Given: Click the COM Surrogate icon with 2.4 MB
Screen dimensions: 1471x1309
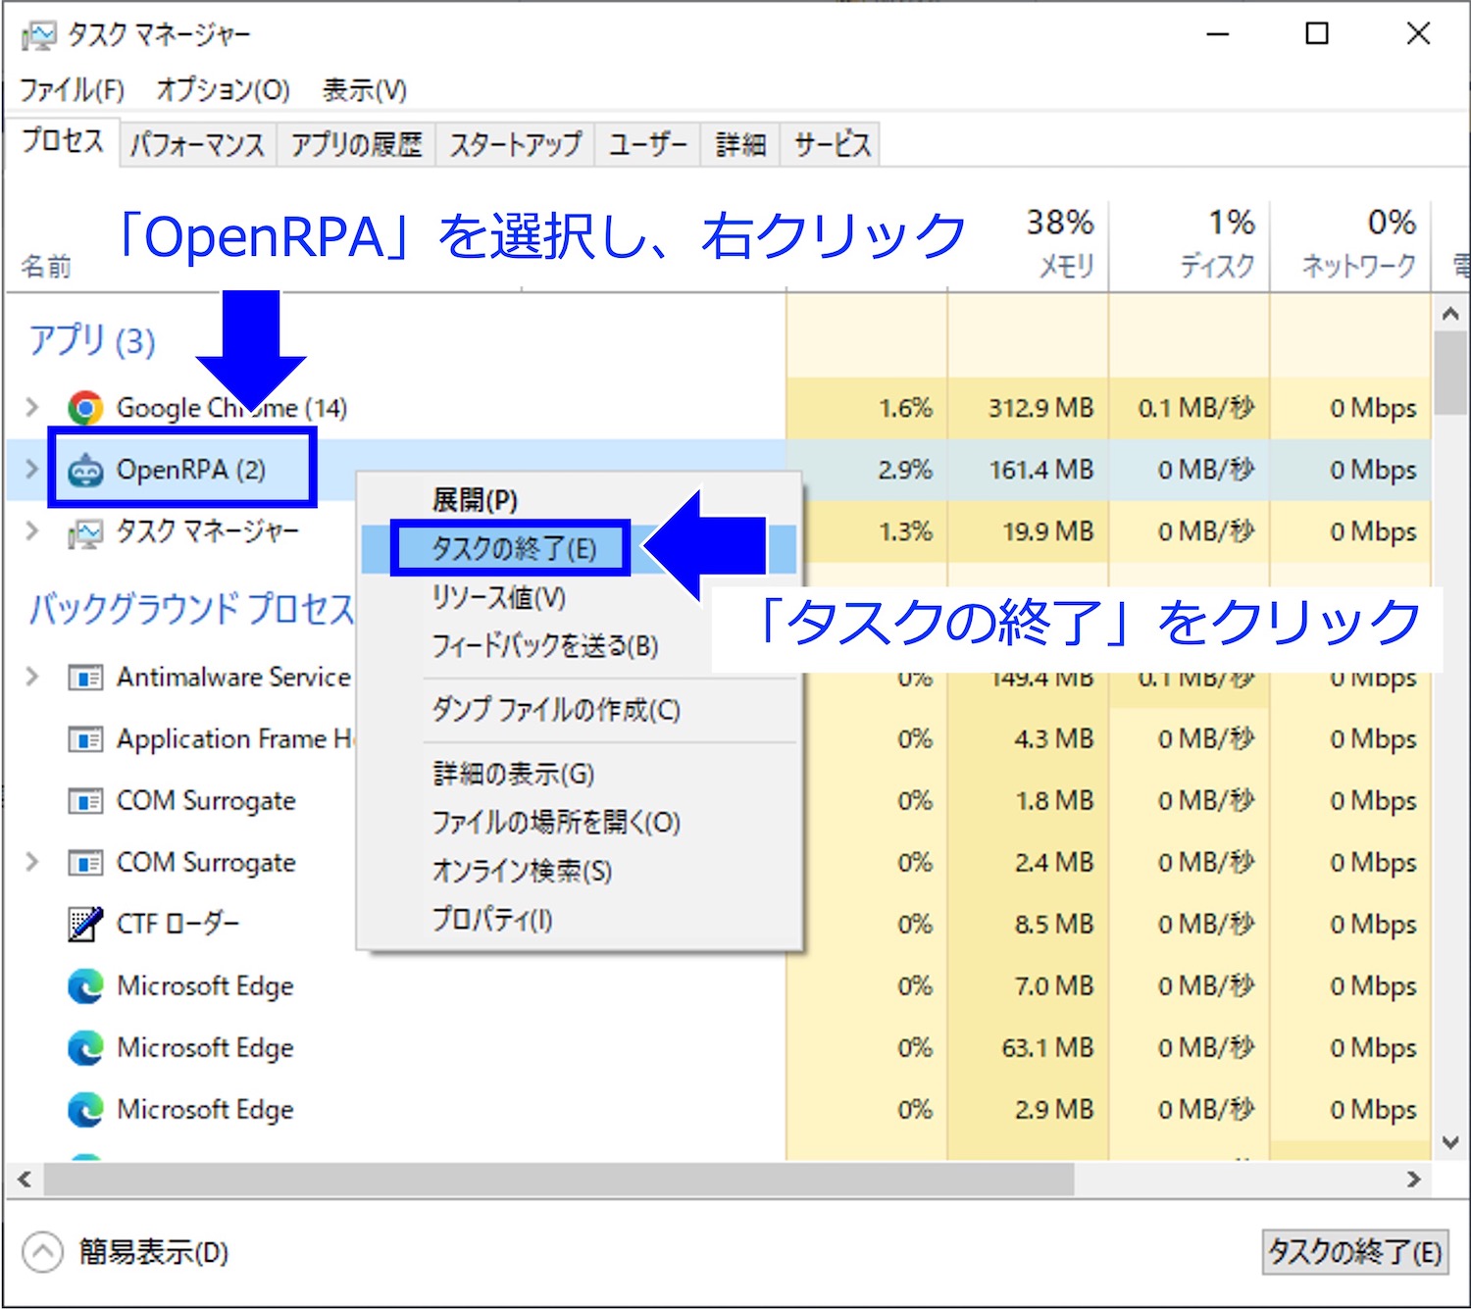Looking at the screenshot, I should [85, 863].
